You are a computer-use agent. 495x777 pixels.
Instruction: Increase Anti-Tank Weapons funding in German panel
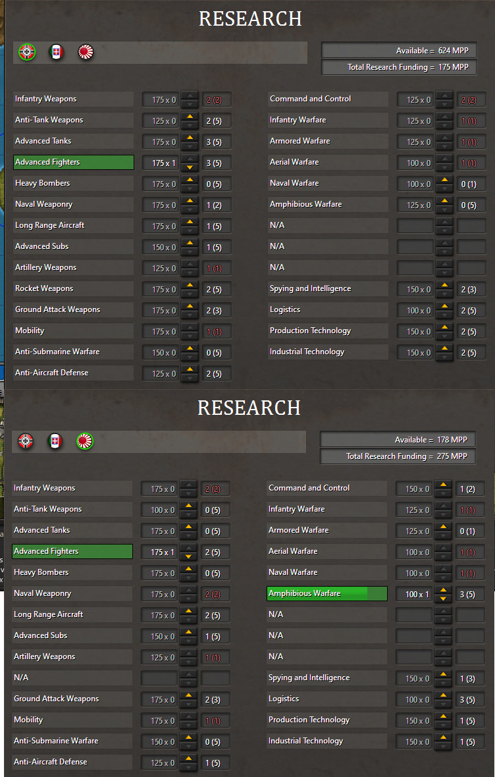click(x=190, y=117)
